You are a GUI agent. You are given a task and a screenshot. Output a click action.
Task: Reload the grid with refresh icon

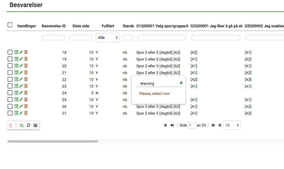point(28,125)
